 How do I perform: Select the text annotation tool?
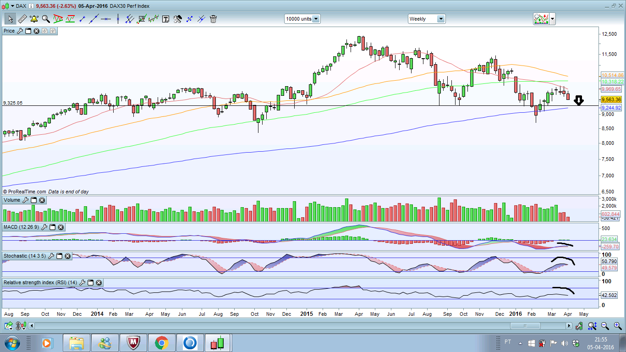[165, 19]
